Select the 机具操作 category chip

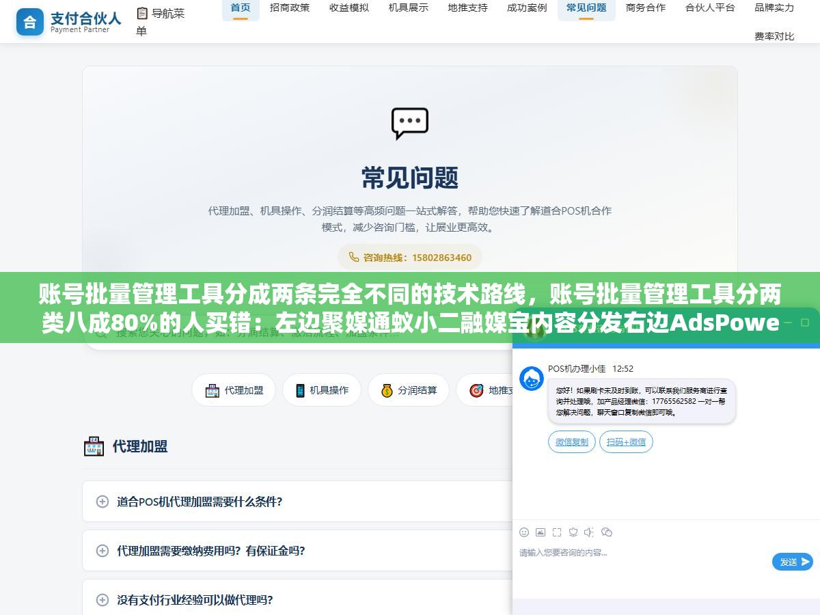(322, 390)
